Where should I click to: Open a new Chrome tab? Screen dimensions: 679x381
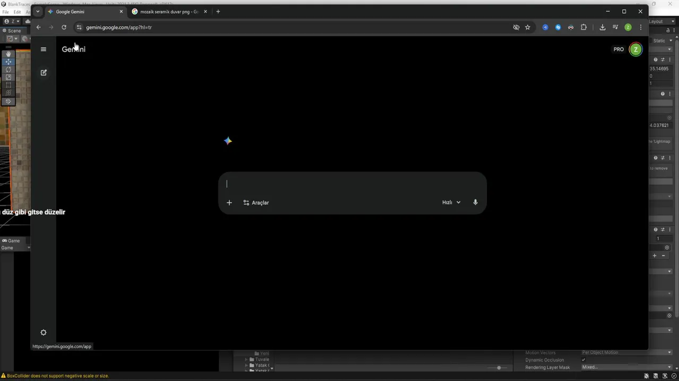coord(218,12)
